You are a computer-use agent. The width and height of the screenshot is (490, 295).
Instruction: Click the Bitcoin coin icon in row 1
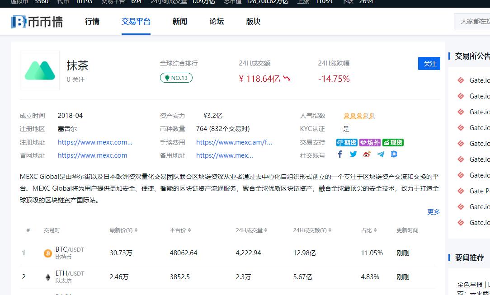click(47, 253)
